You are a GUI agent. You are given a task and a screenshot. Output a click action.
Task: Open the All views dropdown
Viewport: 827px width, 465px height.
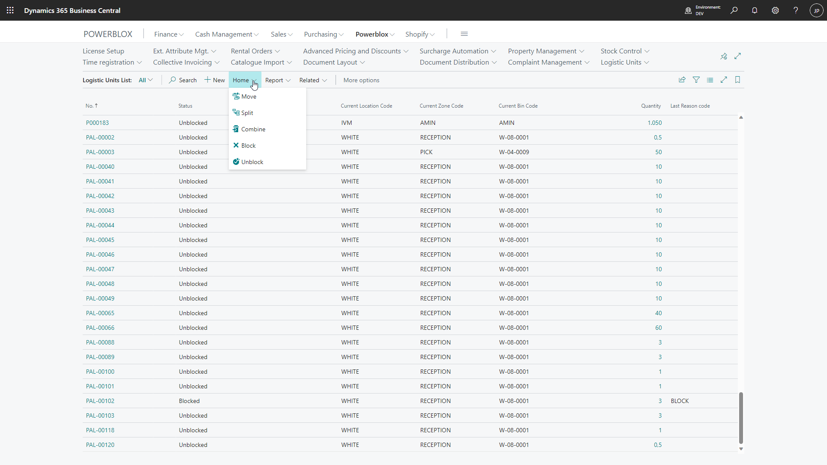(x=146, y=80)
